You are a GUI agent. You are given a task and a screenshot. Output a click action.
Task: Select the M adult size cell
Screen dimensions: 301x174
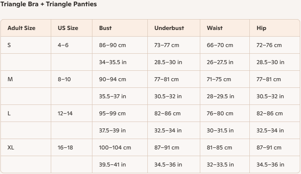(10, 79)
